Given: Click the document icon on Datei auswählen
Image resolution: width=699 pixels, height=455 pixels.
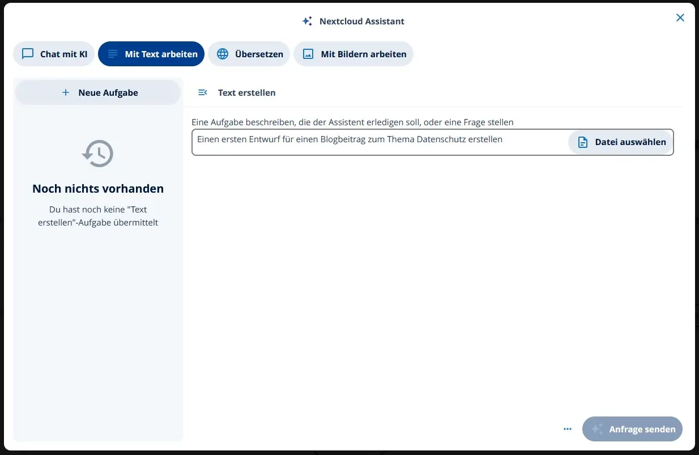Looking at the screenshot, I should [x=582, y=142].
